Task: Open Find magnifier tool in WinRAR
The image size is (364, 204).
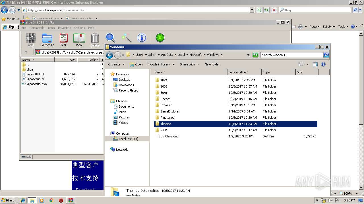Action: pyautogui.click(x=110, y=38)
